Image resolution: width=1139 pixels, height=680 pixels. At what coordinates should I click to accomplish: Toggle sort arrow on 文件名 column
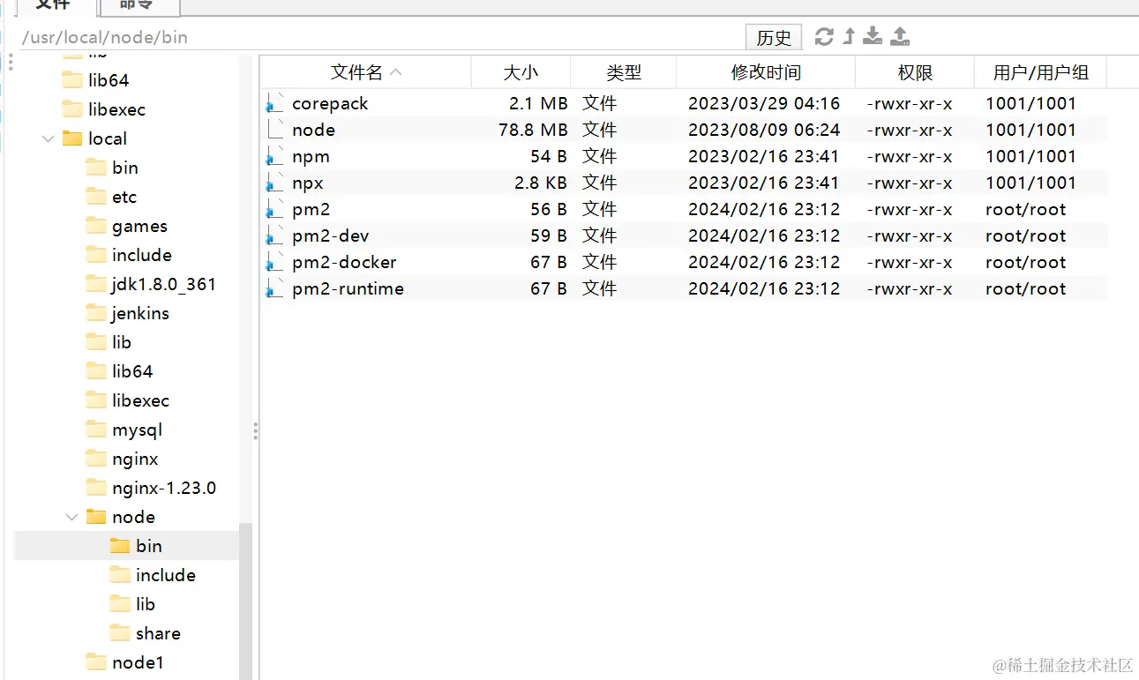point(395,72)
